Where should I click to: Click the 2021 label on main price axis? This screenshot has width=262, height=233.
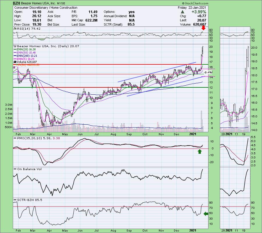(x=193, y=134)
